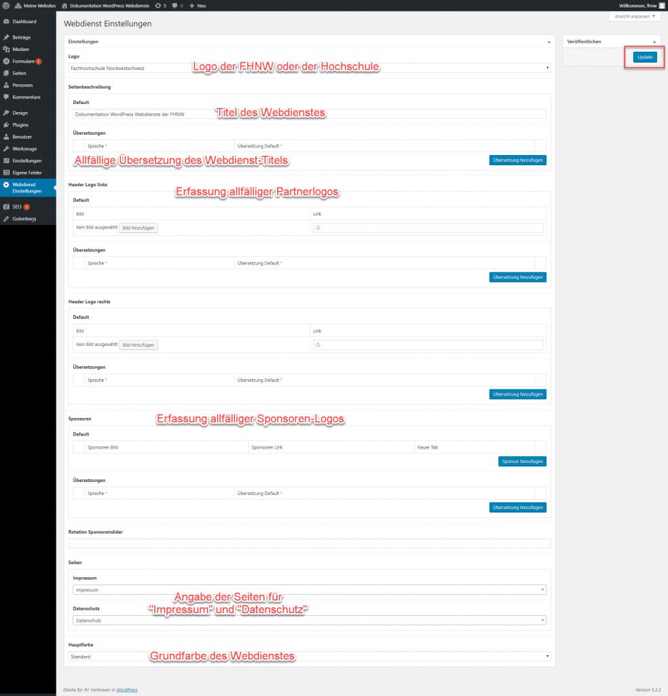The image size is (668, 696).
Task: Open Medien library in sidebar
Action: pyautogui.click(x=20, y=49)
